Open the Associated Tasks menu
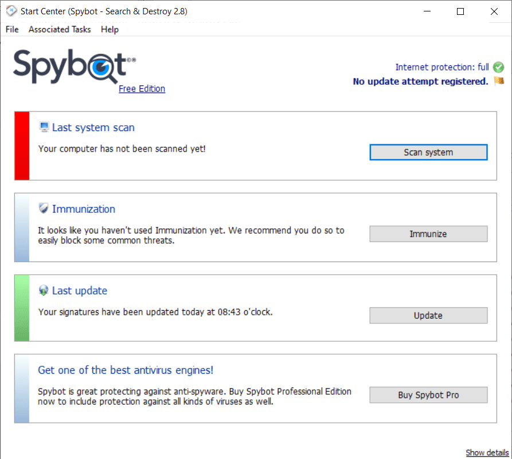Screen dimensions: 512x459 point(60,29)
